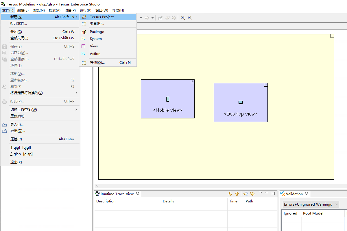
Task: Open 其他(O)... in the New submenu
Action: (x=108, y=63)
